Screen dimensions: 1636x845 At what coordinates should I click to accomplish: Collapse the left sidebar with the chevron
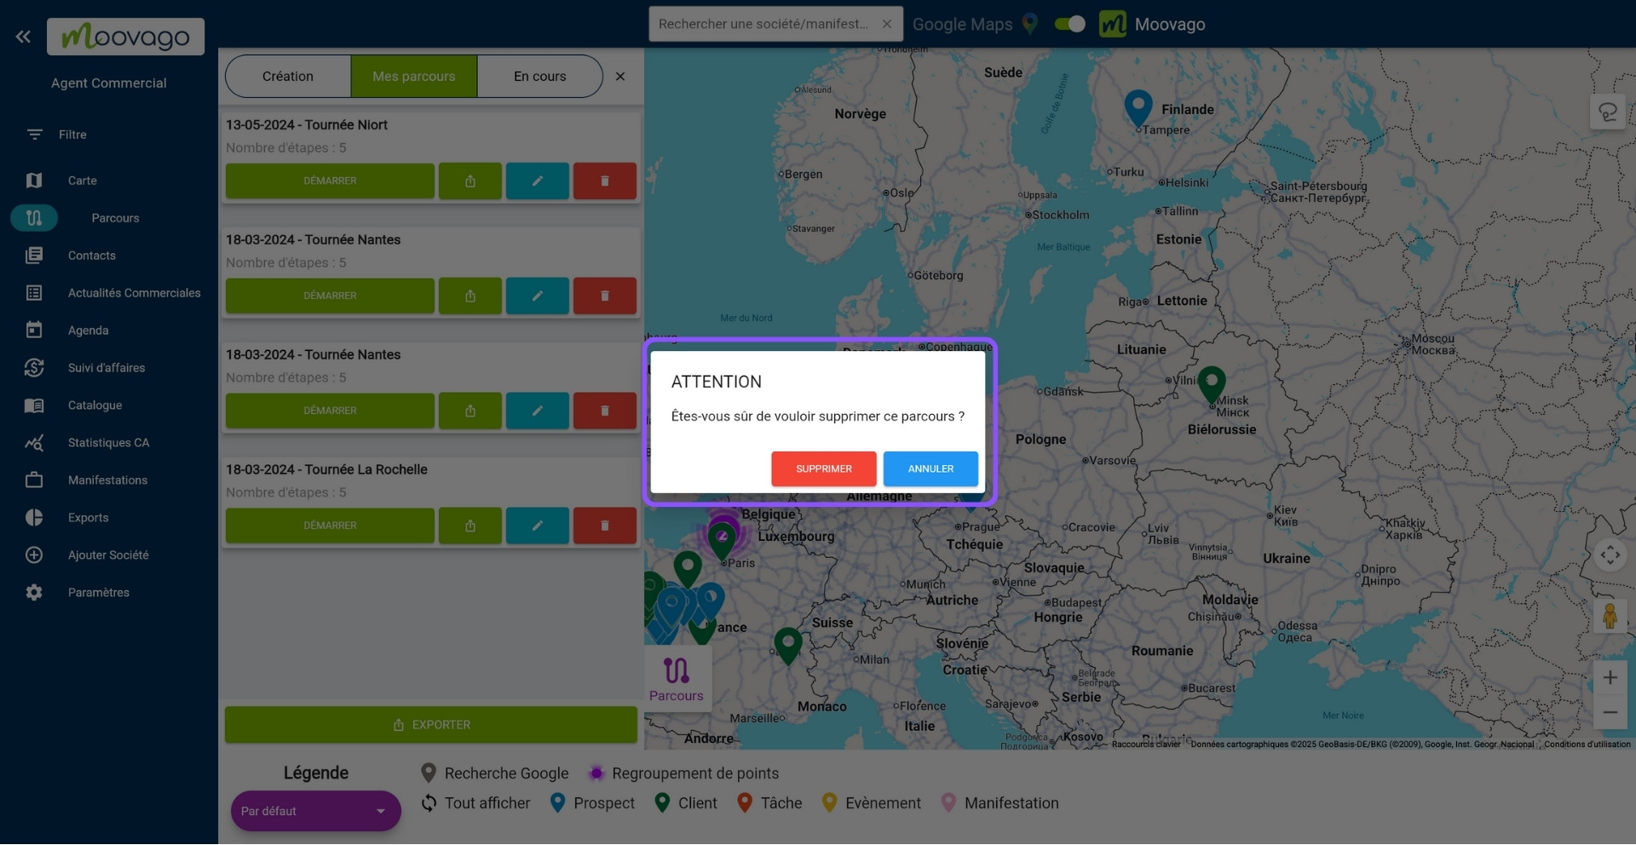point(22,36)
